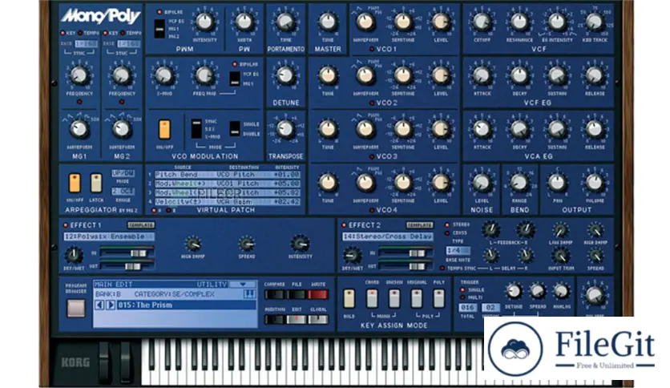670x388 pixels.
Task: Open the Arpeggiator Range selector
Action: pos(123,192)
